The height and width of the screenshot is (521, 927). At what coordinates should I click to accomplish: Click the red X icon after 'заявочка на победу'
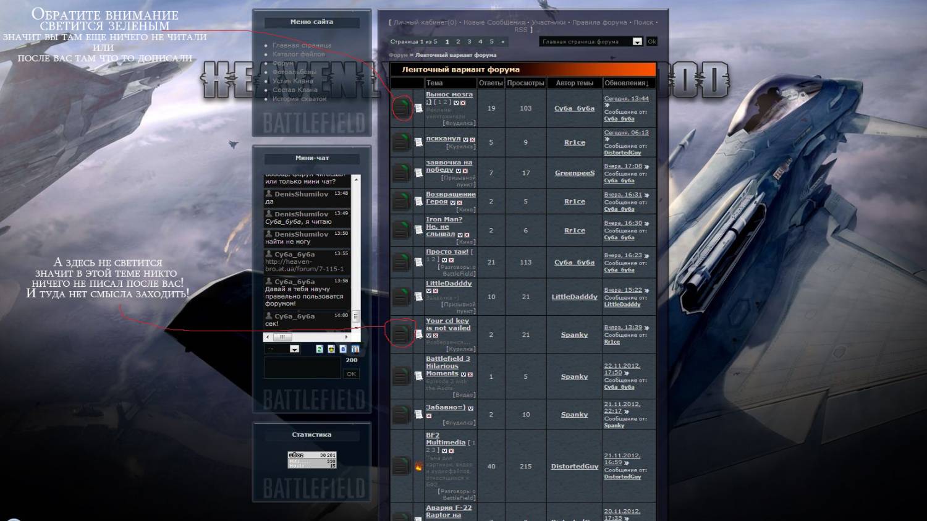pyautogui.click(x=465, y=171)
